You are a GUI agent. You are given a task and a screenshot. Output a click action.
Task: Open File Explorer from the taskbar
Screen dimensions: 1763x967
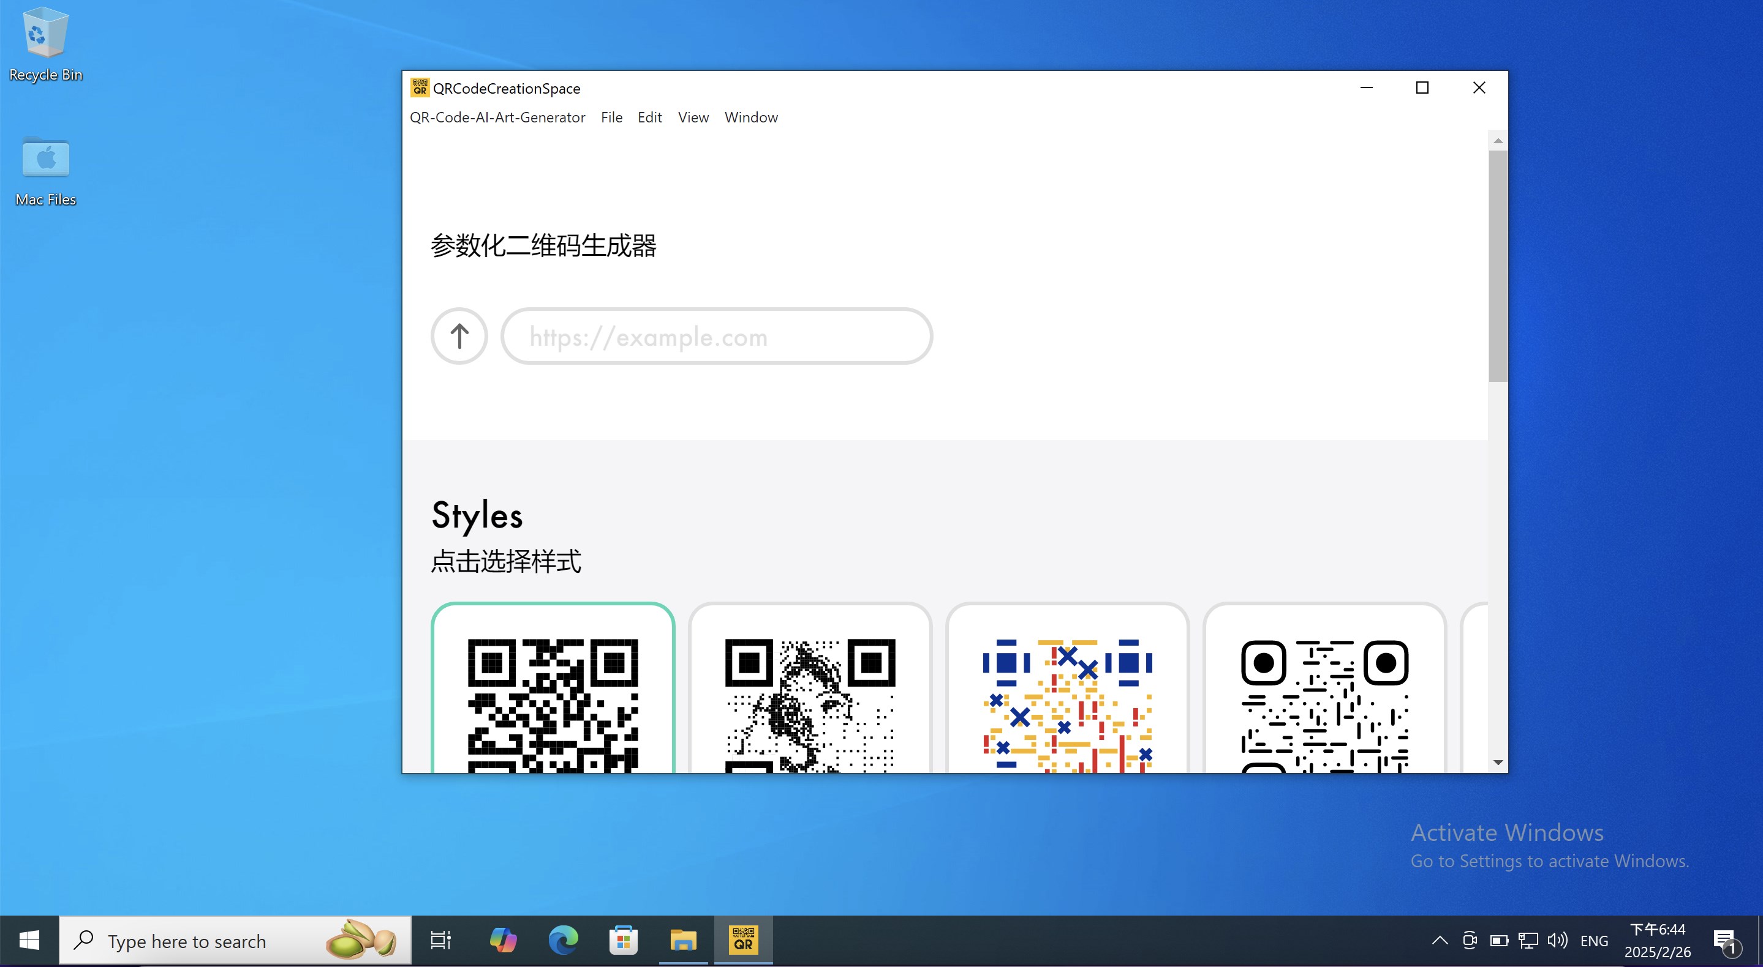coord(682,940)
